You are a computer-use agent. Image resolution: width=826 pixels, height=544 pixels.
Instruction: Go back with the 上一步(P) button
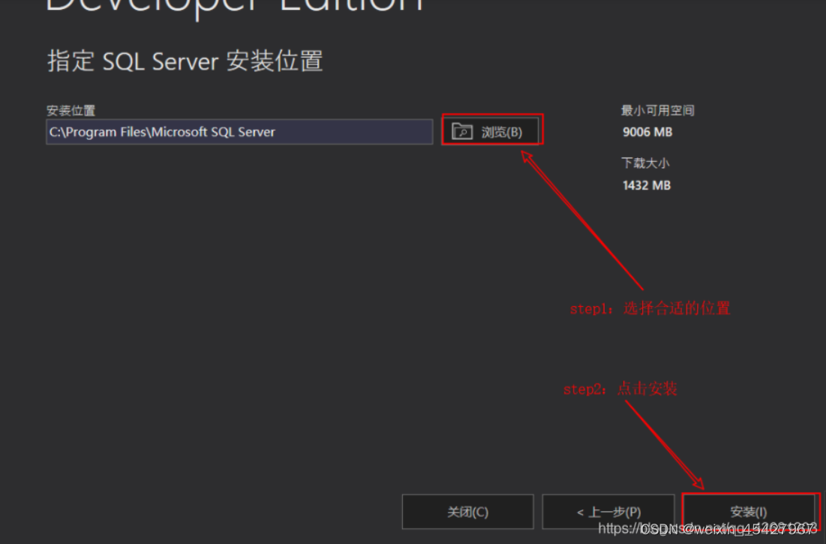point(608,511)
